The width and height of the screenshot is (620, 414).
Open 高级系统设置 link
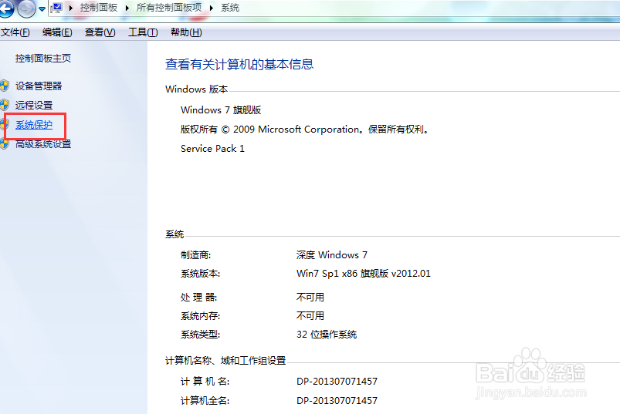(x=43, y=144)
